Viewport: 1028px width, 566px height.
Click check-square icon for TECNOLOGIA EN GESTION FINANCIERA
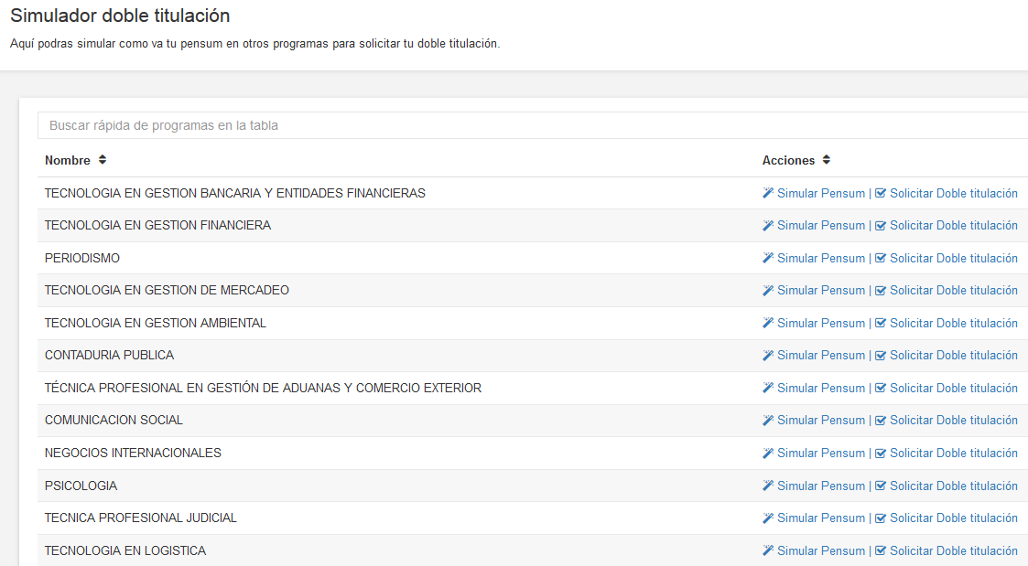(x=881, y=226)
